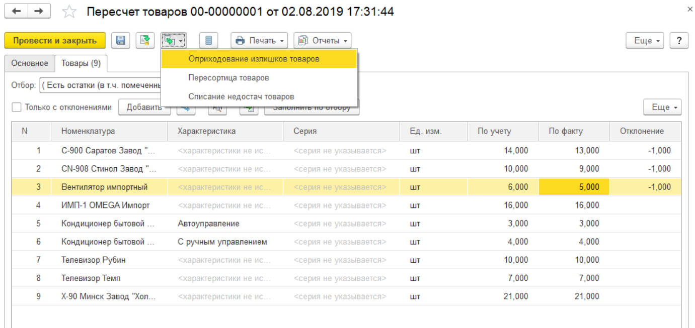Expand the Отчеты dropdown
695x328 pixels.
(322, 41)
